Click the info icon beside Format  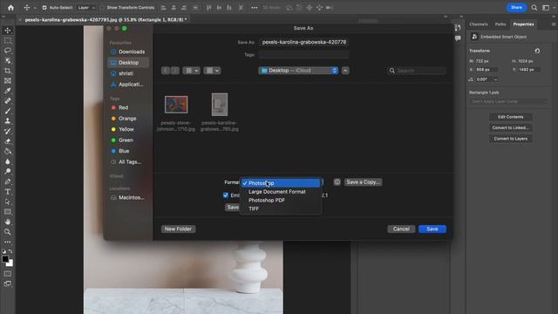pos(337,182)
